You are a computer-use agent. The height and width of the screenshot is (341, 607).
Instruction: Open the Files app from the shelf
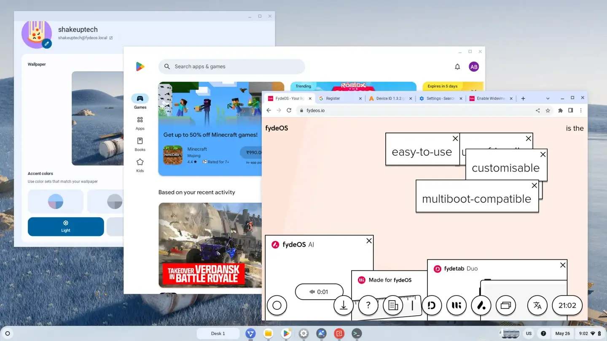268,333
